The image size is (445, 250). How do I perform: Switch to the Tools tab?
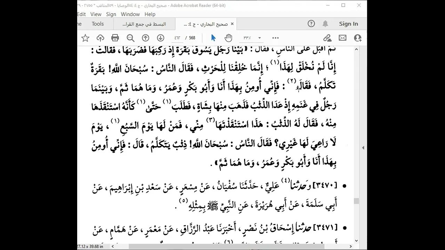pyautogui.click(x=98, y=24)
